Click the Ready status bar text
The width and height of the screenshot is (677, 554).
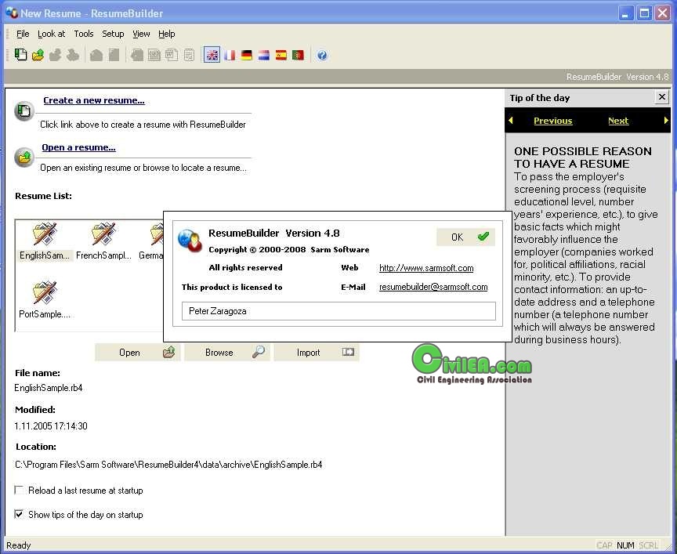(x=19, y=545)
